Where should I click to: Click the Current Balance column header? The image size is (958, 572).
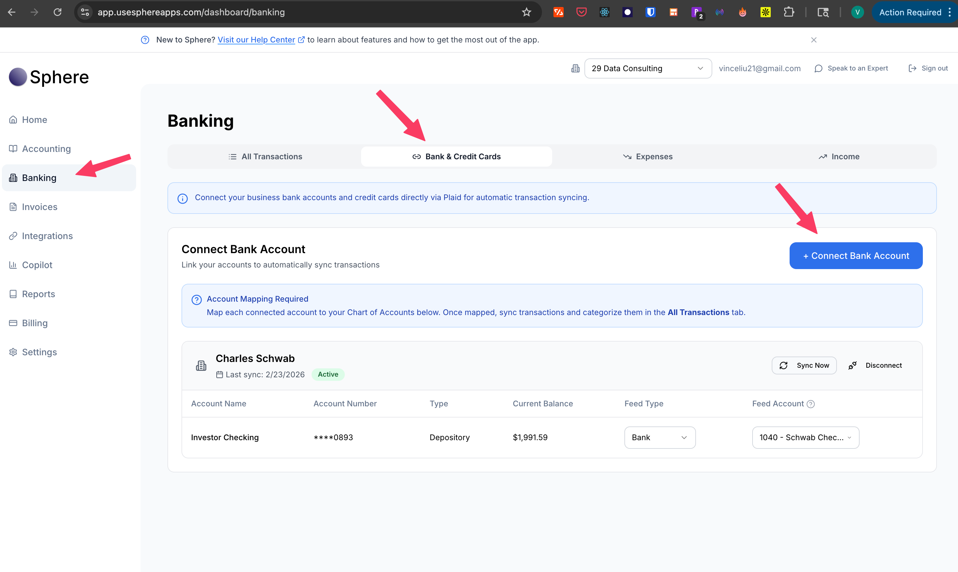(x=543, y=404)
